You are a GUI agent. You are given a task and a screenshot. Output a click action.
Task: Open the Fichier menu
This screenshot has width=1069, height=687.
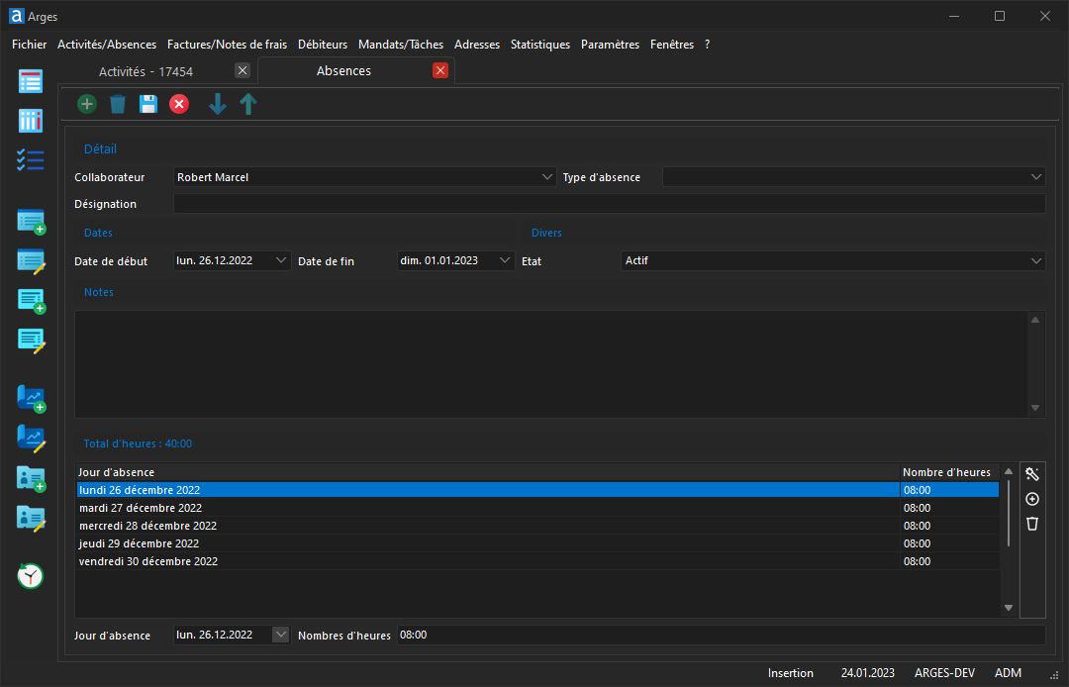[30, 45]
